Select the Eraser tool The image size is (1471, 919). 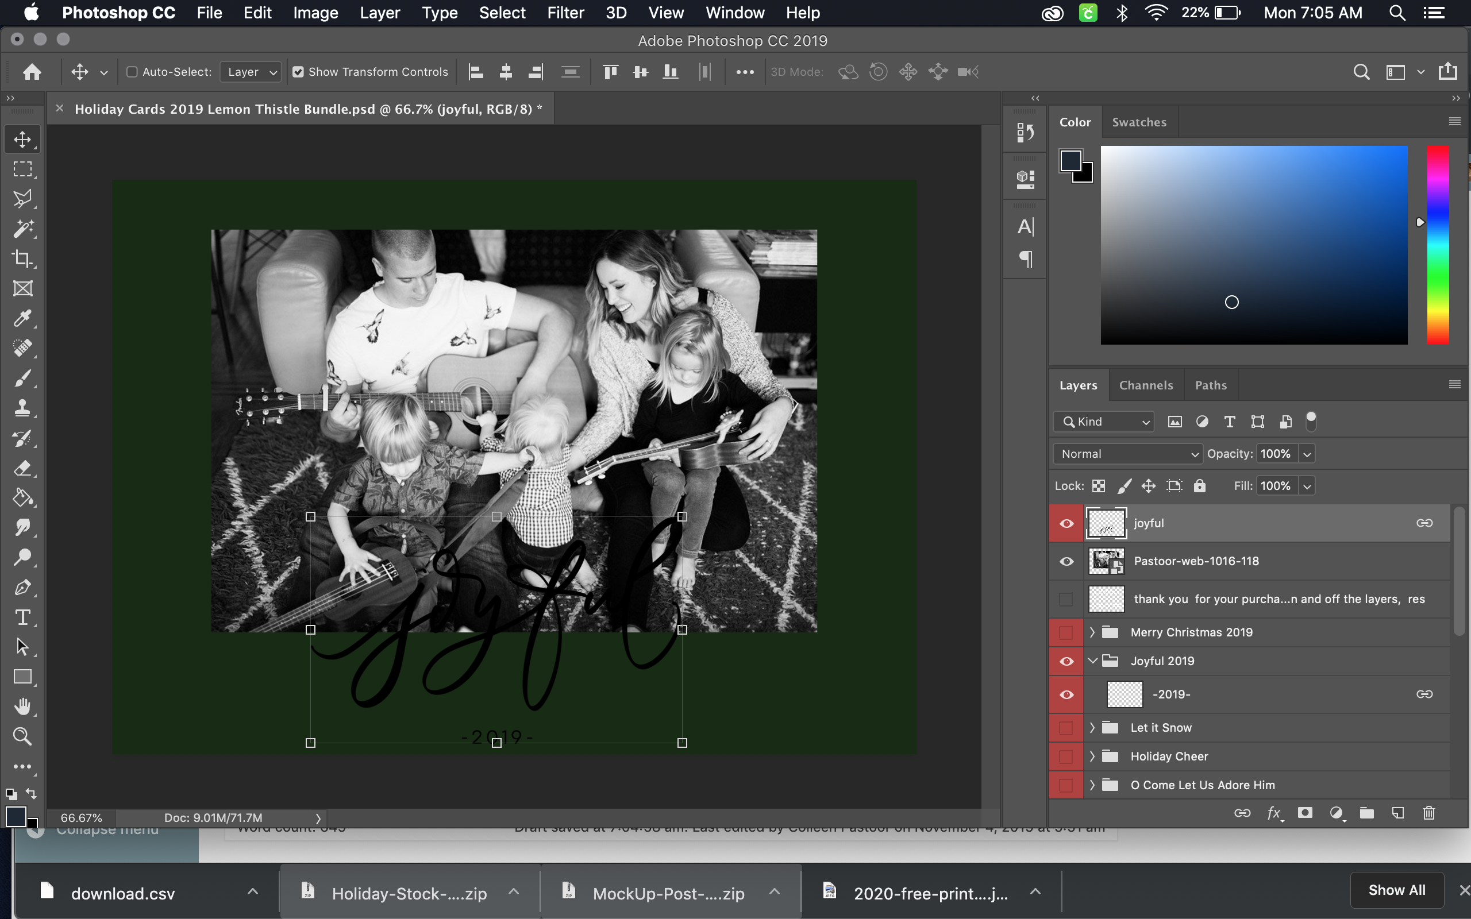tap(22, 468)
